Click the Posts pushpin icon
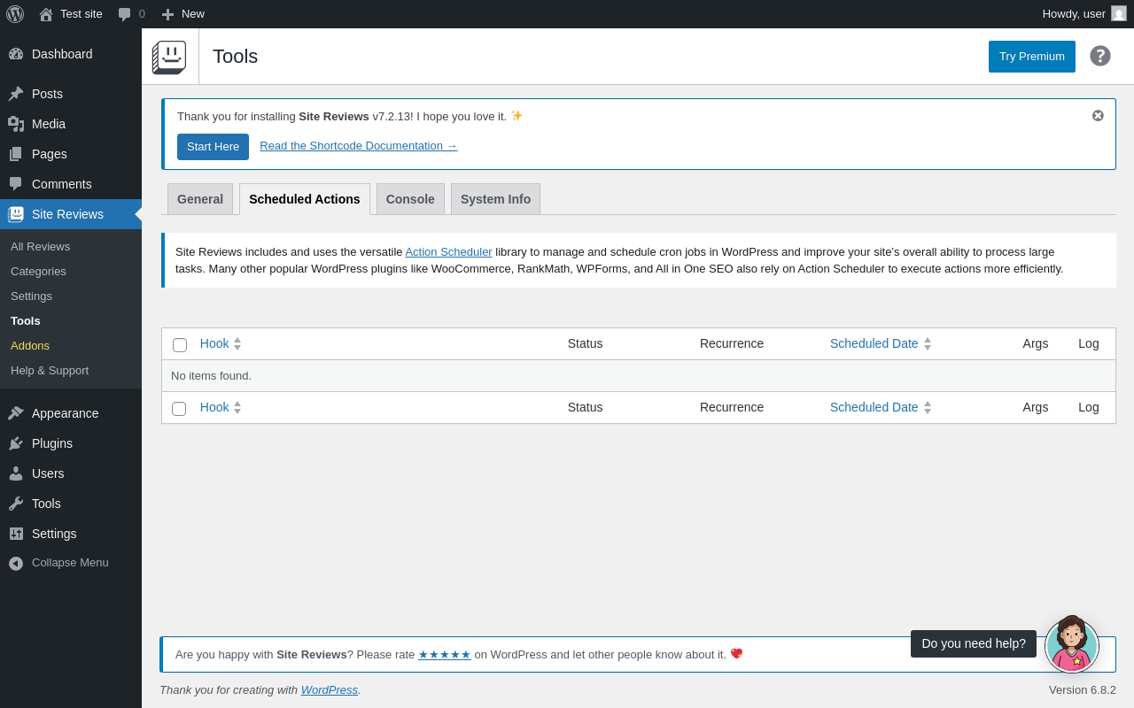1134x708 pixels. pos(16,94)
